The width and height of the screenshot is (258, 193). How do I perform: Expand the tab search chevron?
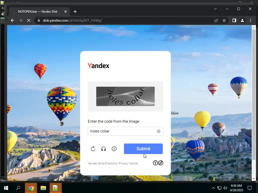click(x=215, y=9)
